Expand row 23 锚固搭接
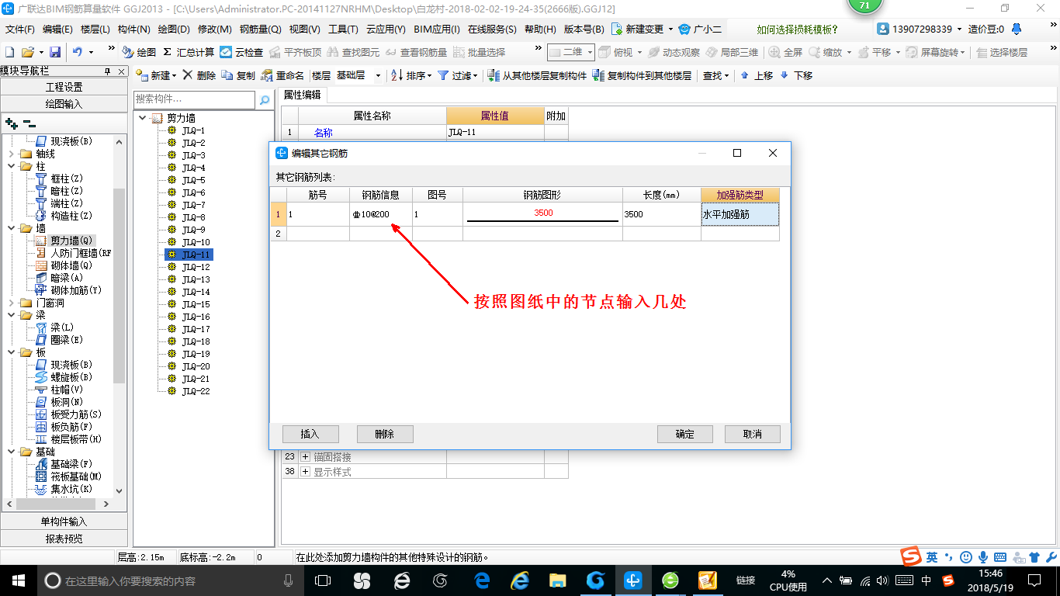1060x596 pixels. tap(305, 457)
